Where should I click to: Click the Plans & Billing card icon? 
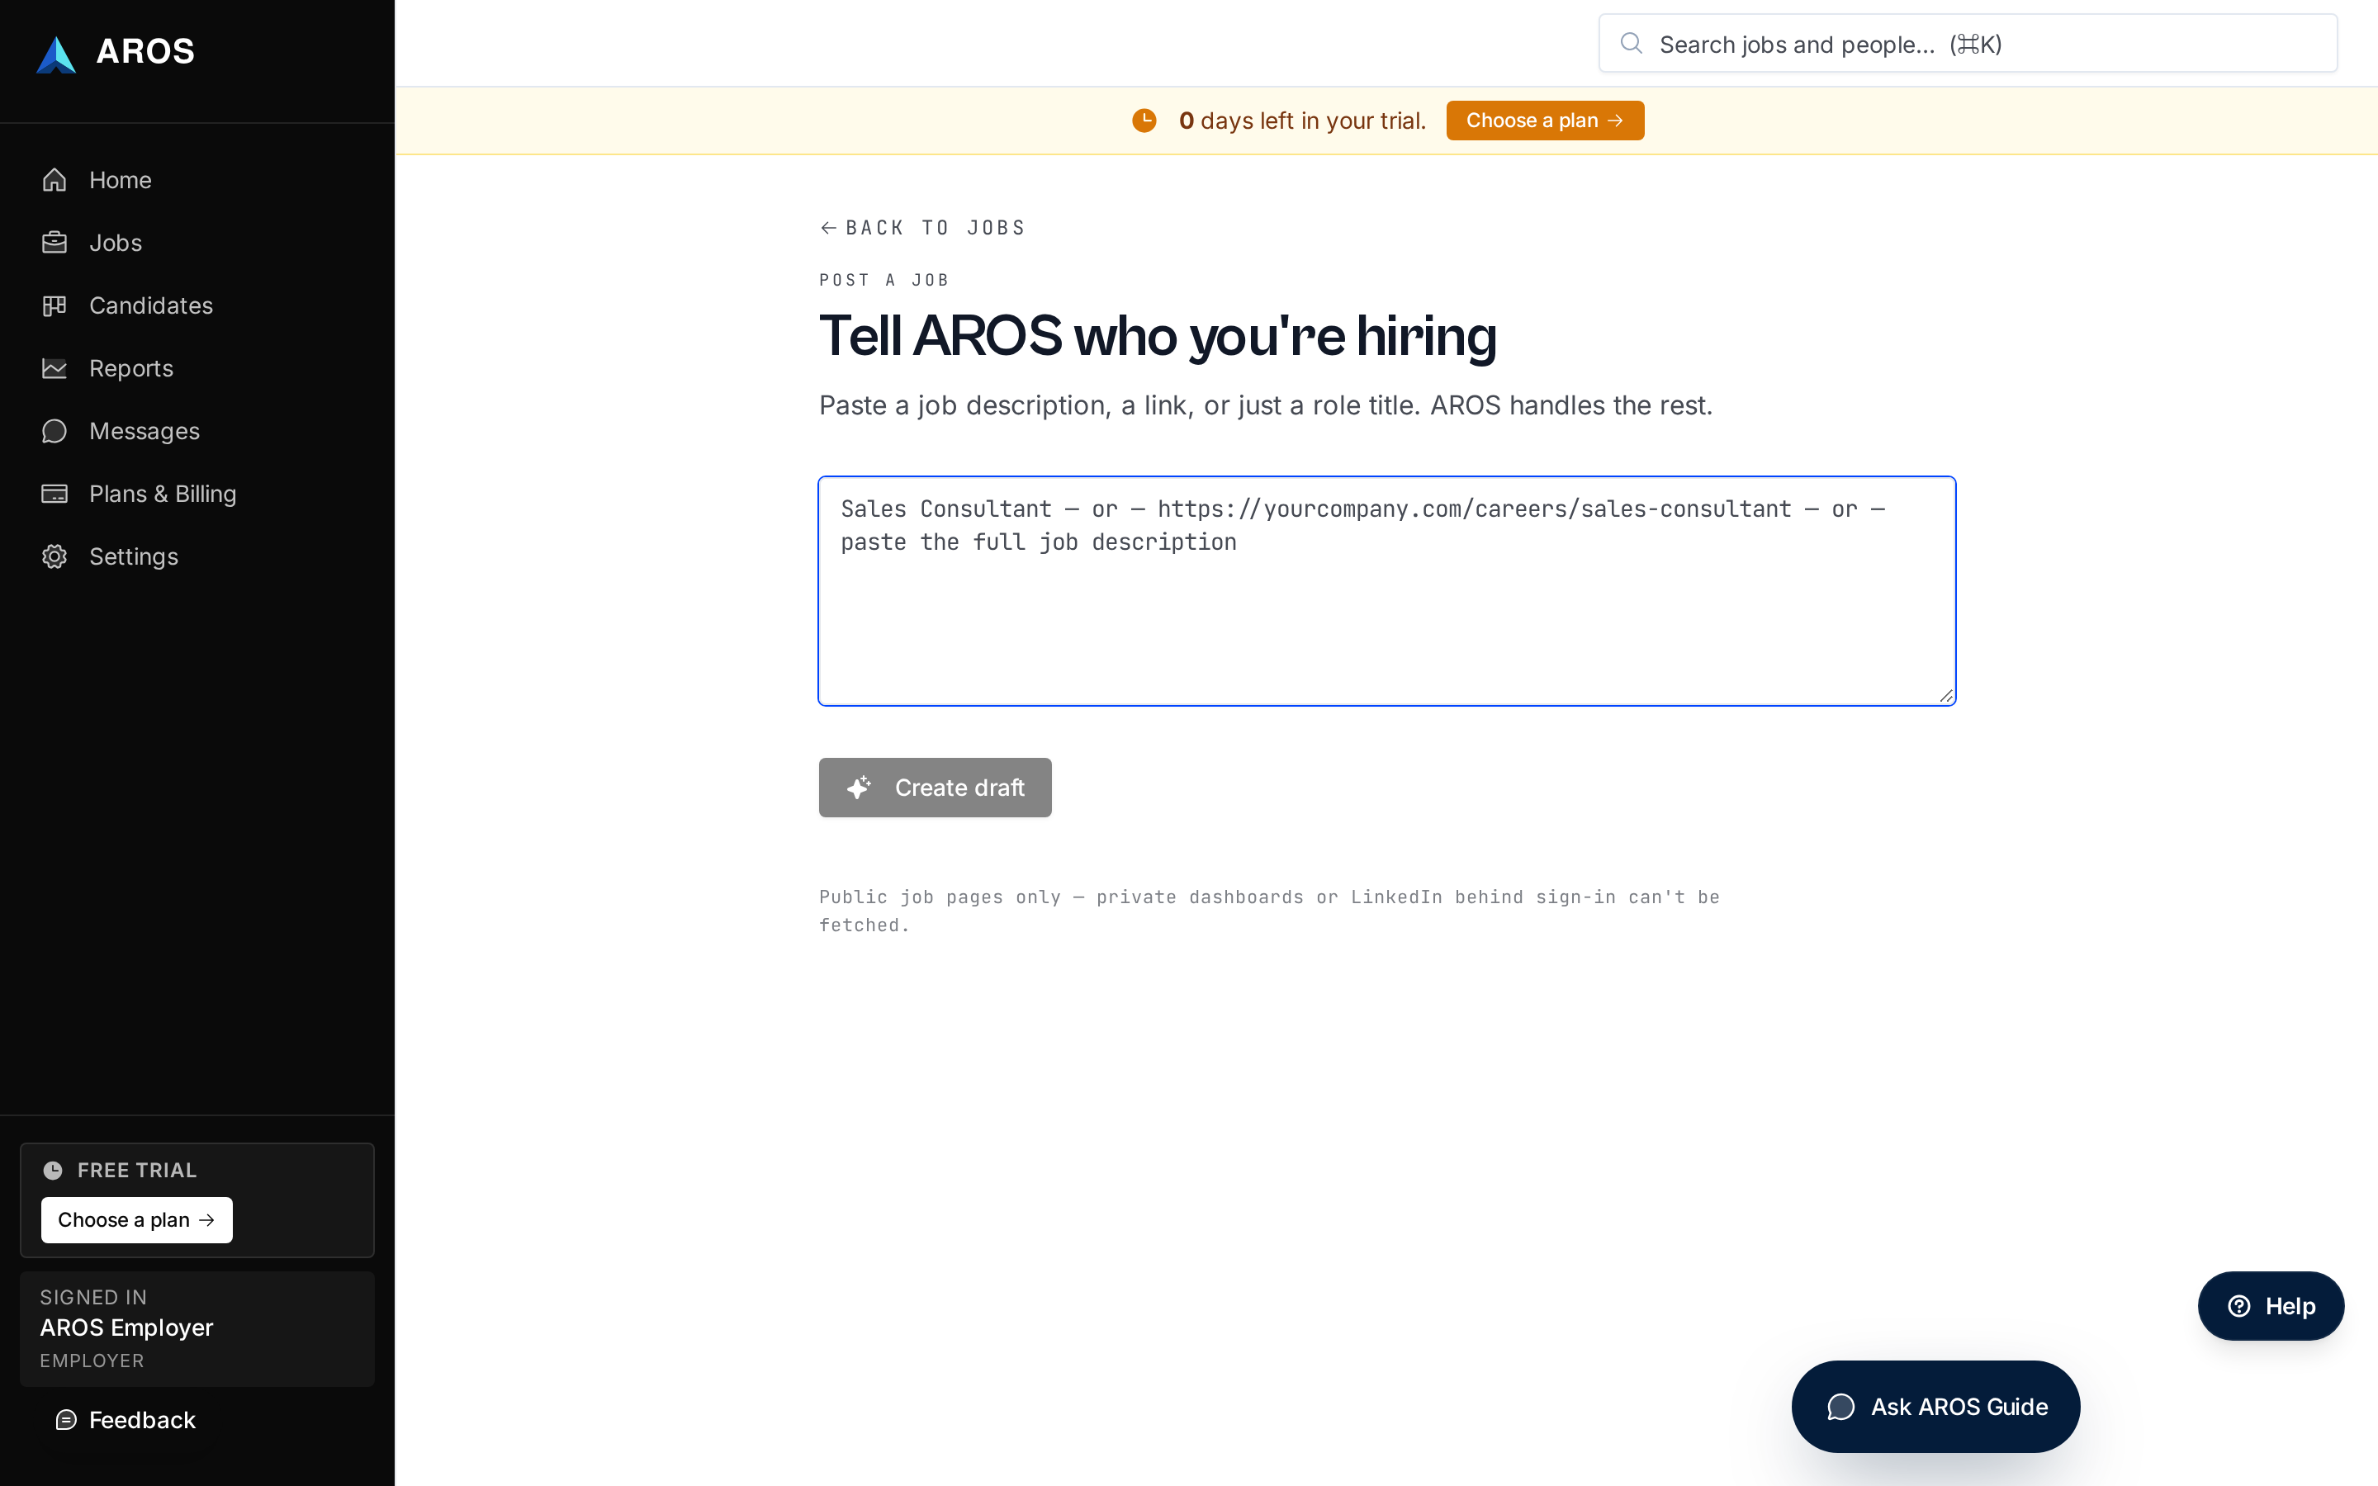click(x=54, y=495)
